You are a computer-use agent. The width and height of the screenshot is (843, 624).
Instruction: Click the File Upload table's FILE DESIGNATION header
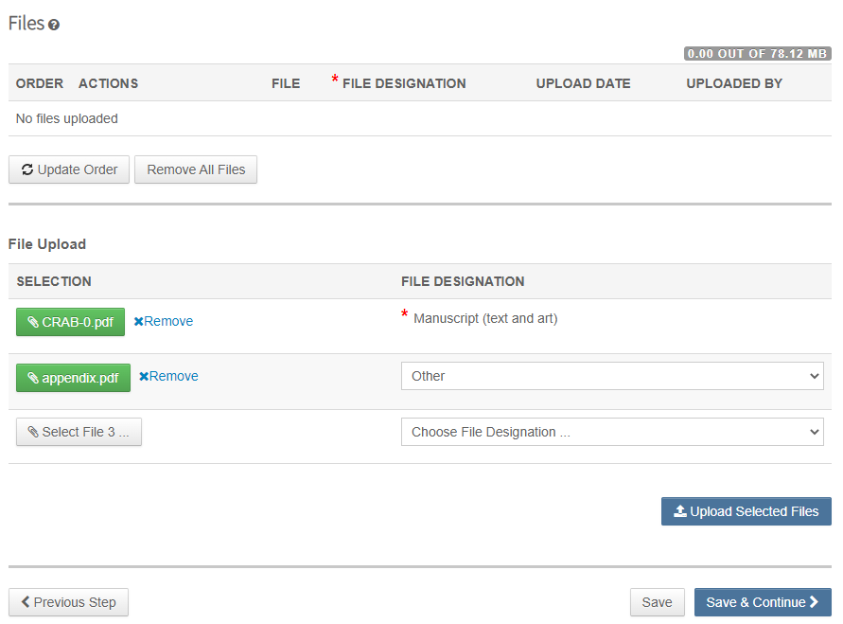click(463, 281)
